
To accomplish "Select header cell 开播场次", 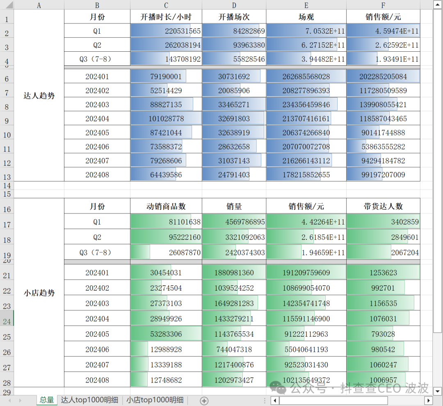I will point(234,17).
